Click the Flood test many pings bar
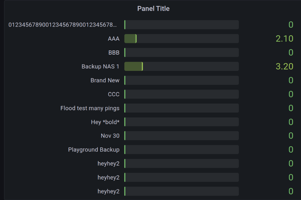Image resolution: width=301 pixels, height=200 pixels. (x=182, y=108)
